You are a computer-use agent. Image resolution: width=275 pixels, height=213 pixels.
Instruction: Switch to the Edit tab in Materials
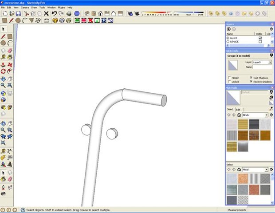coord(238,109)
